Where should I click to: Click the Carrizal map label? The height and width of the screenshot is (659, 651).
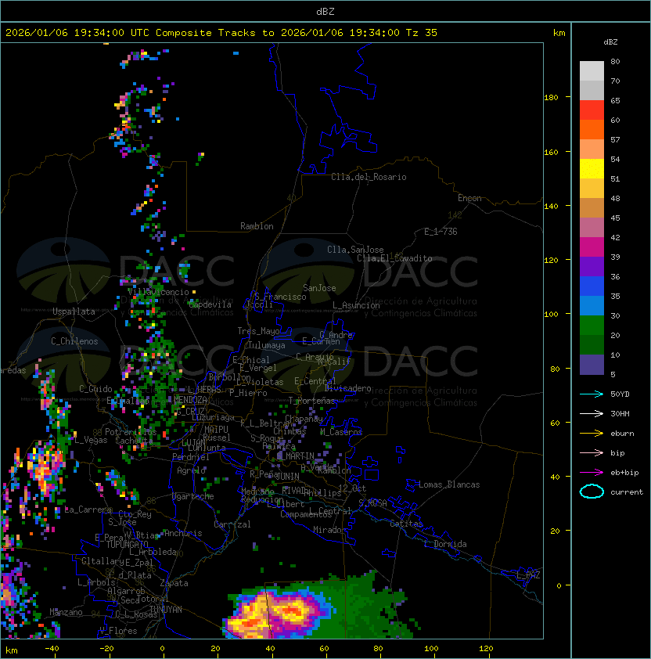232,524
